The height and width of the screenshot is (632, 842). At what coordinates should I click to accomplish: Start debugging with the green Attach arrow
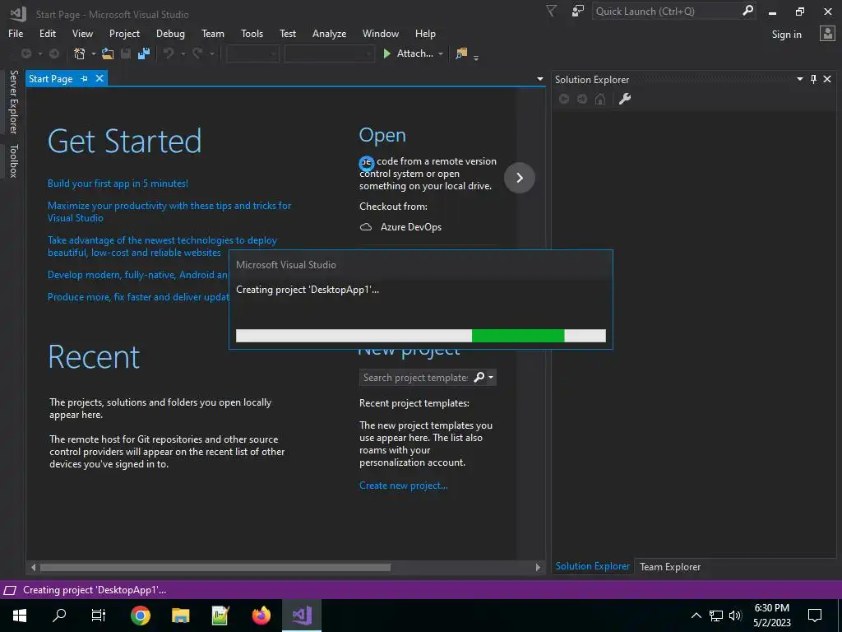(x=386, y=53)
